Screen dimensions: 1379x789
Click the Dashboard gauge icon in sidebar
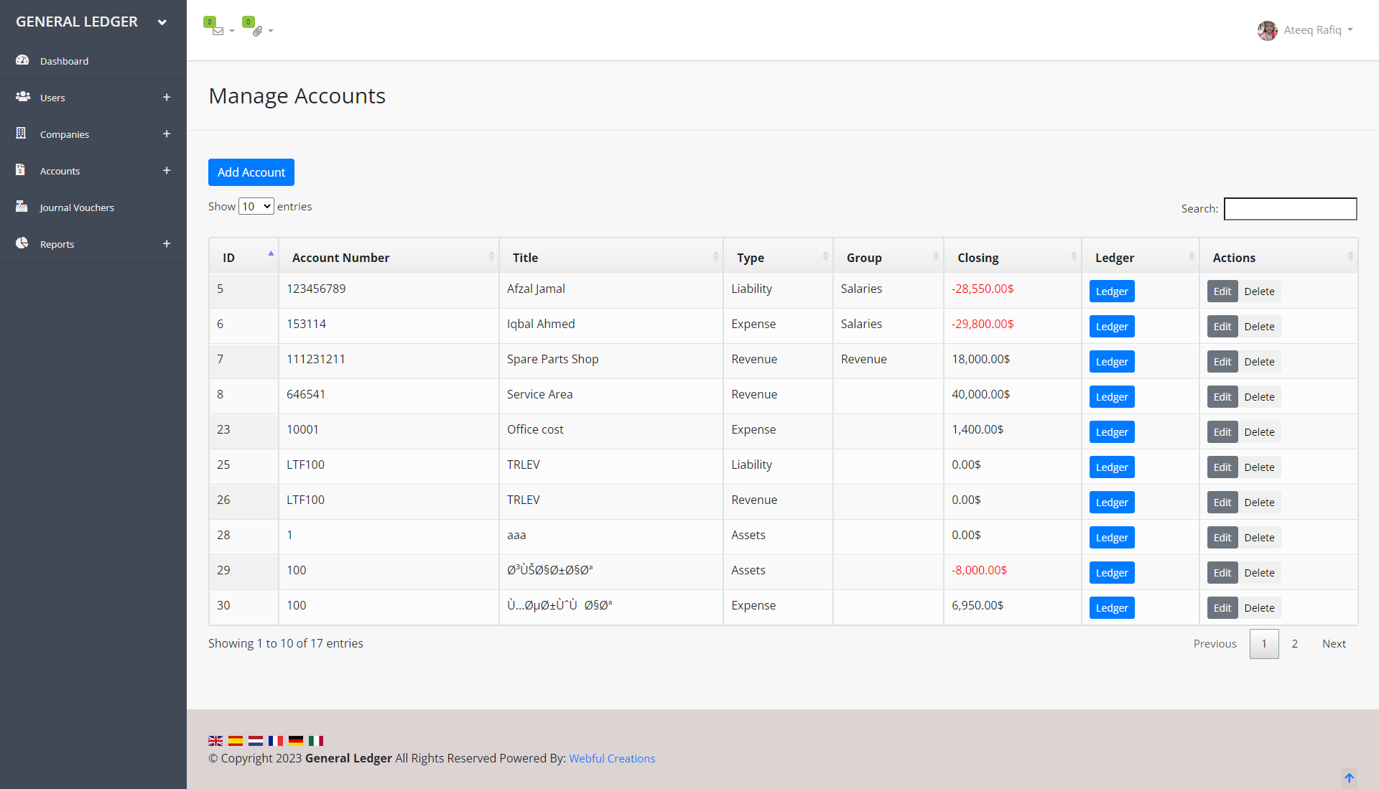[22, 60]
